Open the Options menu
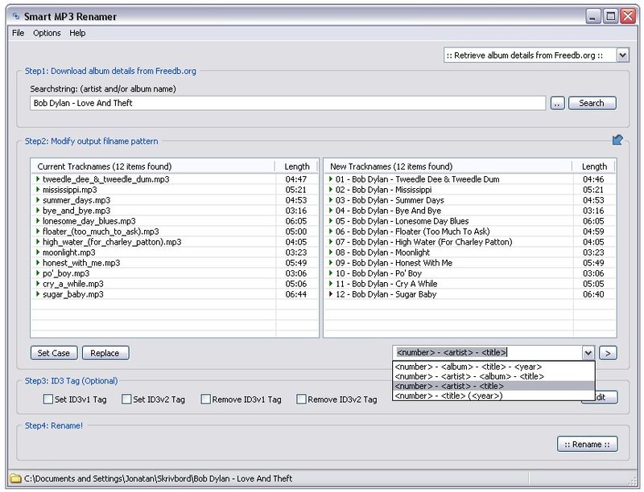This screenshot has height=492, width=644. 47,33
